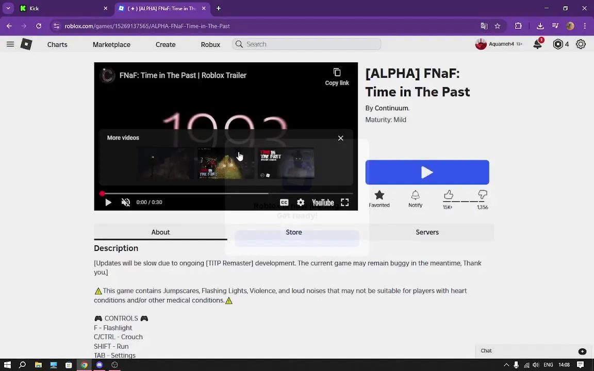Bookmark this page with the star
Image resolution: width=594 pixels, height=371 pixels.
point(498,26)
